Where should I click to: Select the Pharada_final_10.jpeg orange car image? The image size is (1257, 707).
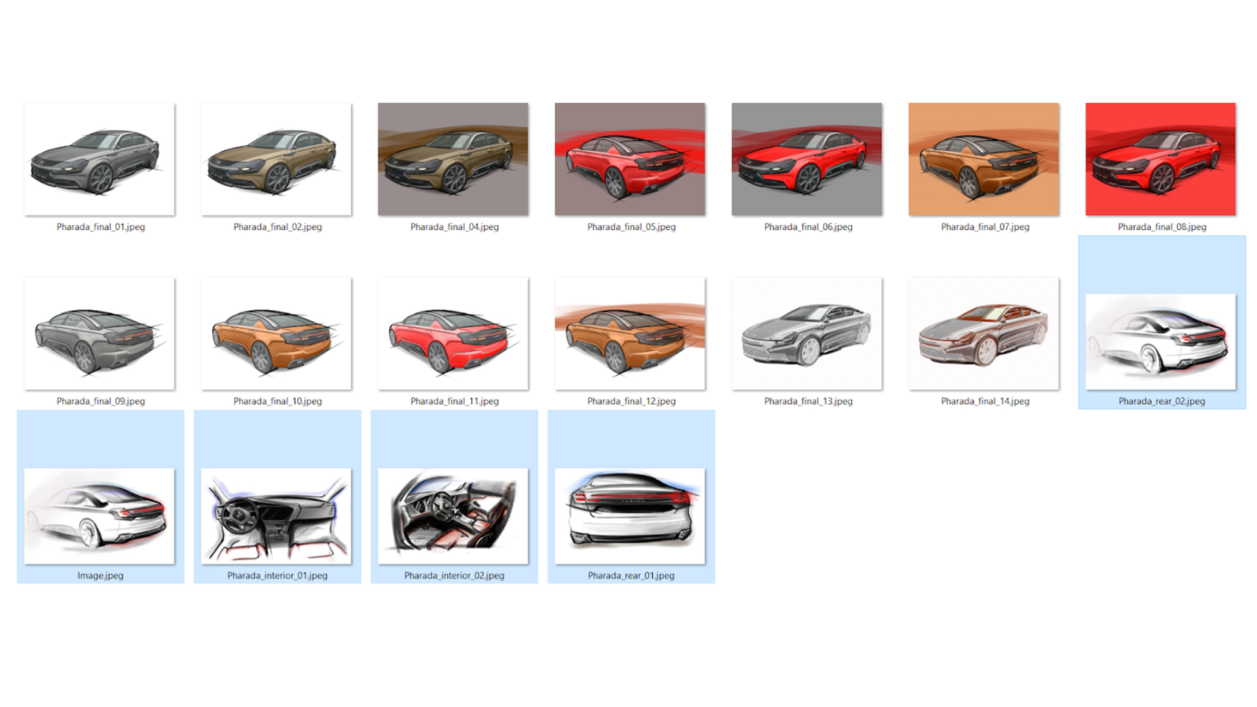click(276, 334)
